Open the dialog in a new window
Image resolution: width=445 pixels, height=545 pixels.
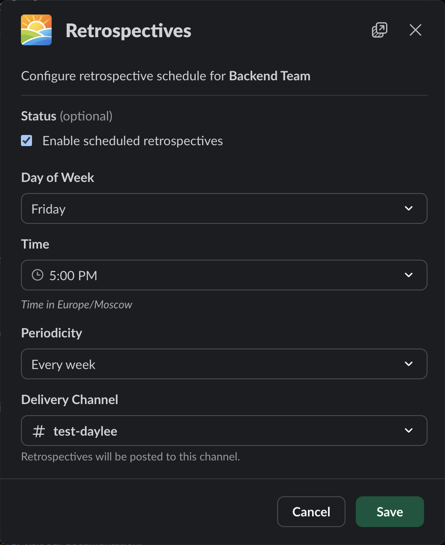point(379,30)
